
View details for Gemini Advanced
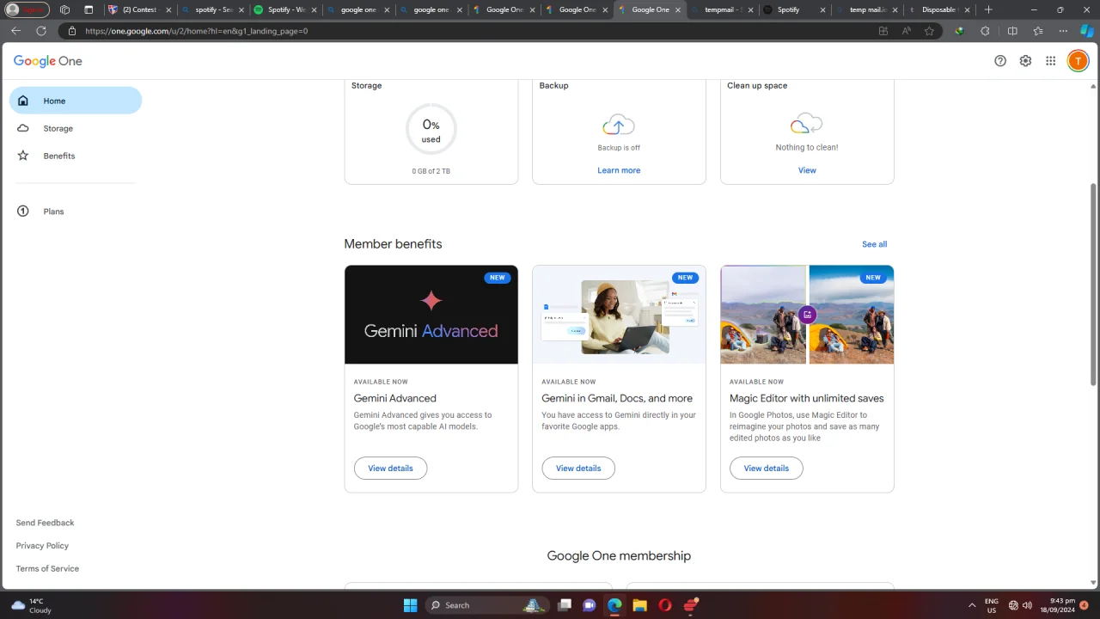390,469
